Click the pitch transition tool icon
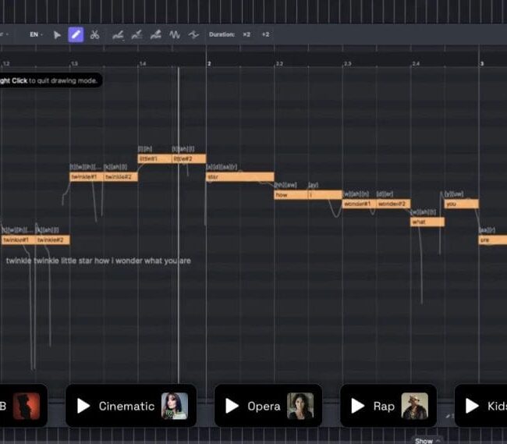The image size is (507, 444). [x=193, y=34]
